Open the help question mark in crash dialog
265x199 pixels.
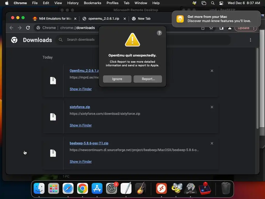tap(159, 33)
